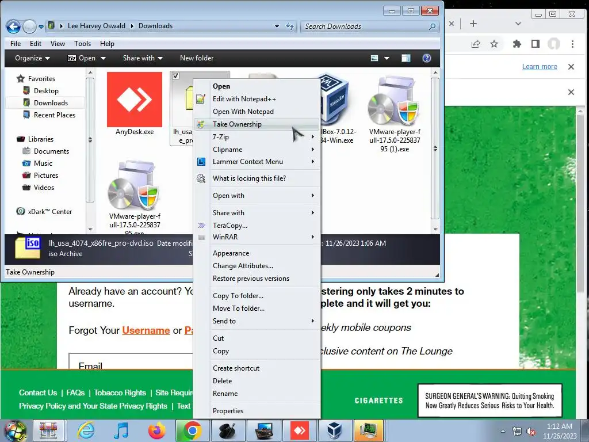The image size is (589, 442).
Task: Click the Learn more link in Chrome
Action: pos(540,67)
